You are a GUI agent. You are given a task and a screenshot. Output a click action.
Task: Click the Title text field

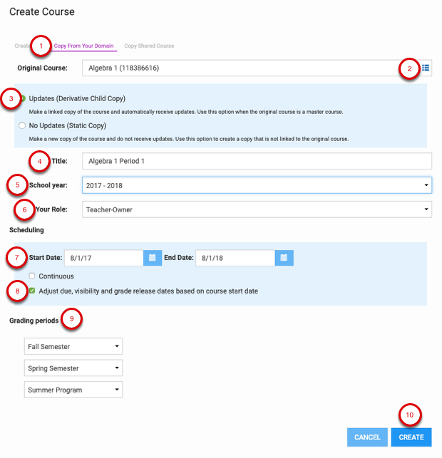[x=257, y=161]
